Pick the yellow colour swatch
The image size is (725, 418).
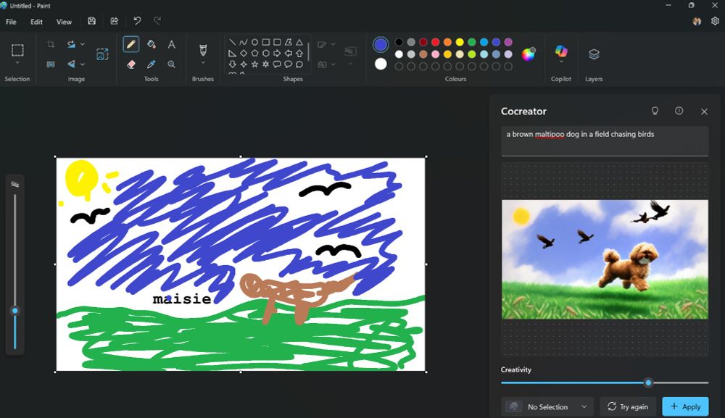pos(460,42)
